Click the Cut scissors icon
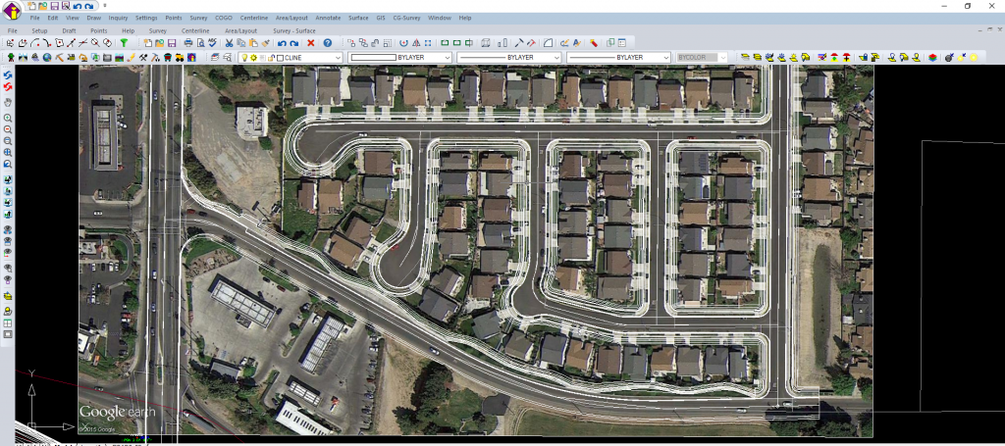 pyautogui.click(x=229, y=43)
